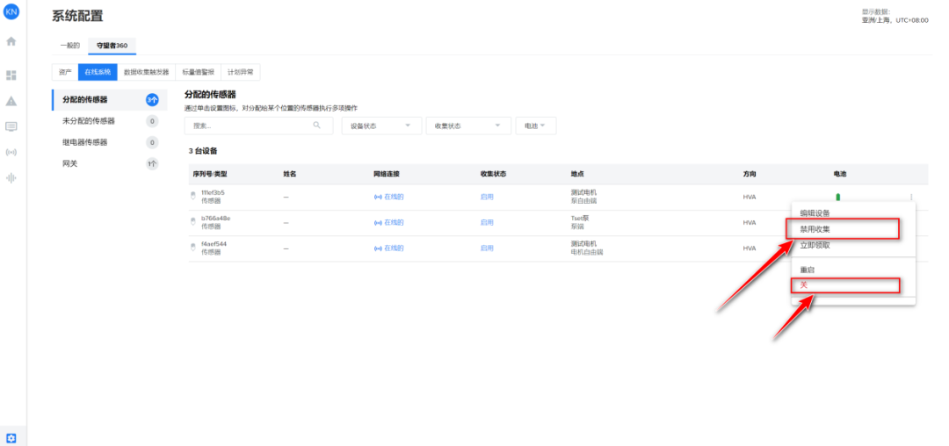
Task: Click the 3个 count badge
Action: 152,100
